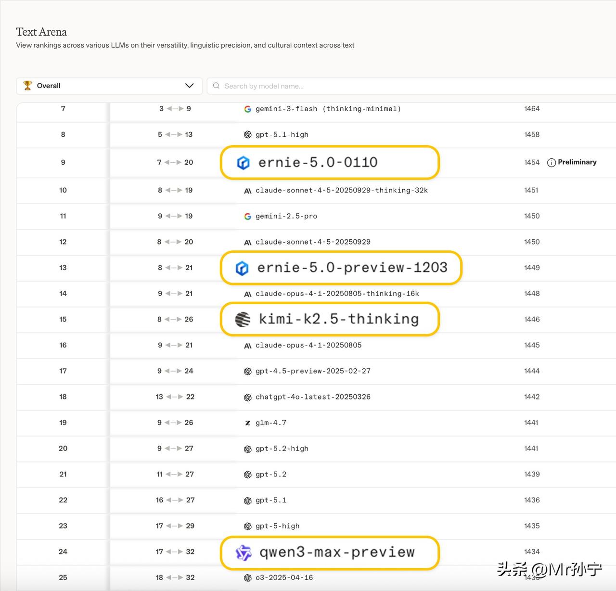The image size is (616, 591).
Task: Select the qwen3-max-preview model name
Action: [x=337, y=552]
